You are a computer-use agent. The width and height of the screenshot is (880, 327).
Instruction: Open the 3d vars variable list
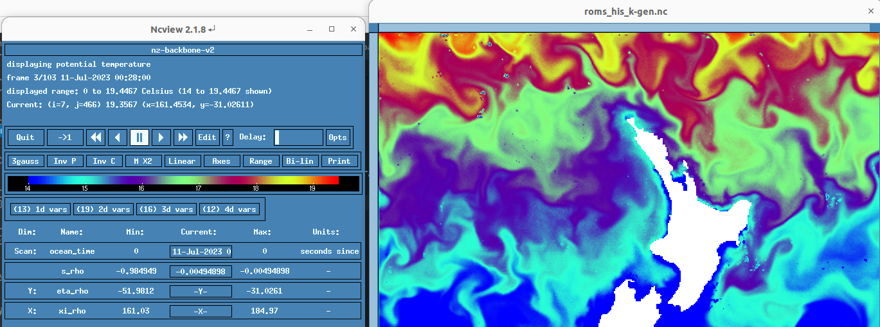(x=166, y=209)
